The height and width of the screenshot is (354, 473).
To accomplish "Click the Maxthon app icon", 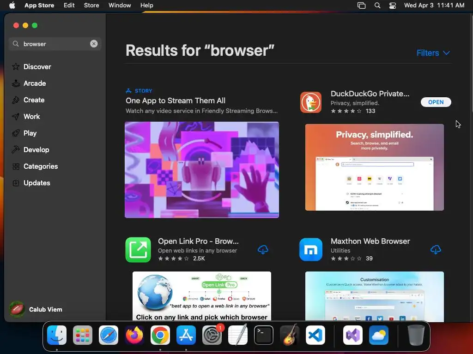I will 311,249.
